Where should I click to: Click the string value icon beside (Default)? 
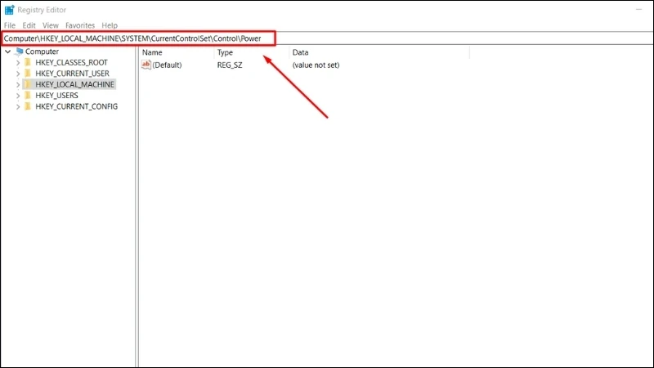tap(146, 65)
